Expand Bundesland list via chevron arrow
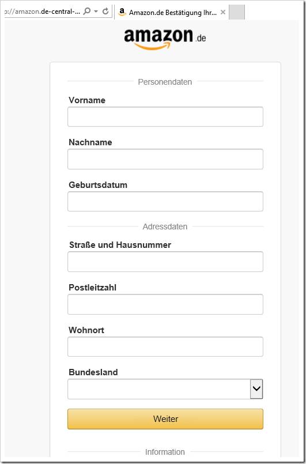The image size is (306, 464). [x=256, y=389]
